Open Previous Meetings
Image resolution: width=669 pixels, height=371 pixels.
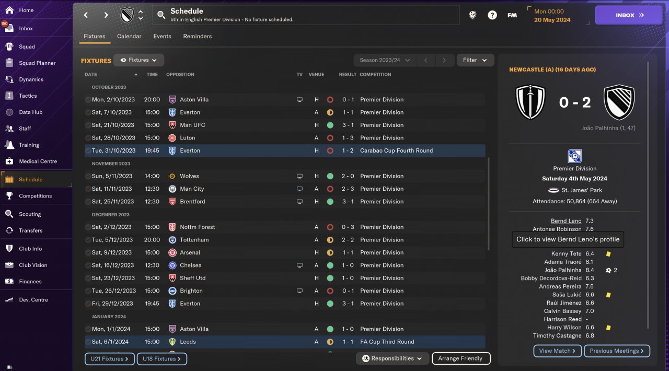pyautogui.click(x=617, y=351)
